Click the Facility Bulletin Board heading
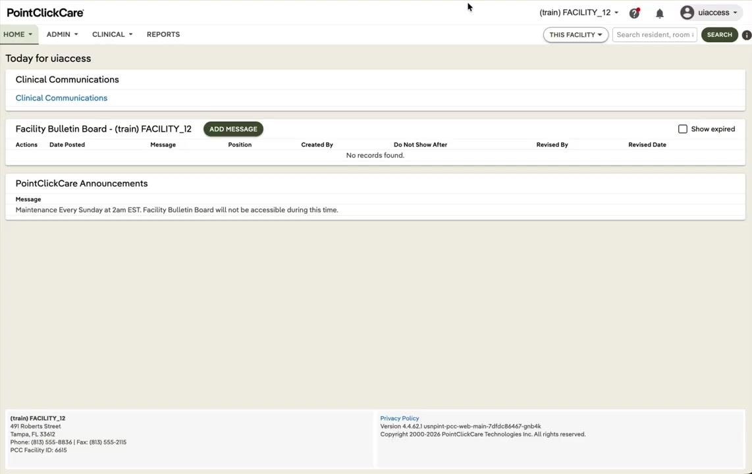This screenshot has width=752, height=474. point(103,129)
